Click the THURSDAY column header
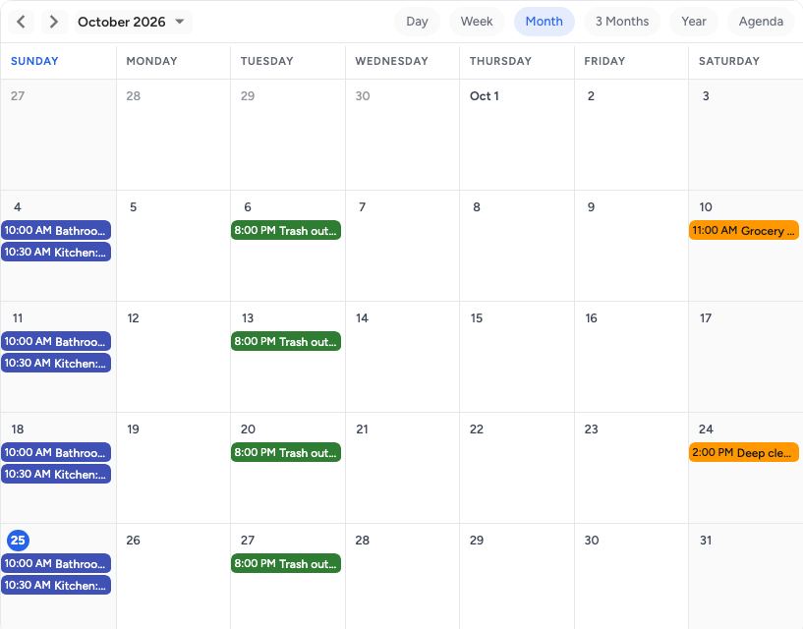The width and height of the screenshot is (803, 629). (x=500, y=62)
